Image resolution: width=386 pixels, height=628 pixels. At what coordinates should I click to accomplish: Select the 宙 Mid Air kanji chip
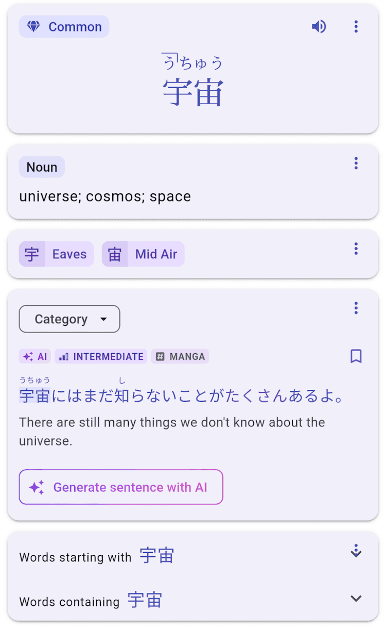[x=143, y=254]
